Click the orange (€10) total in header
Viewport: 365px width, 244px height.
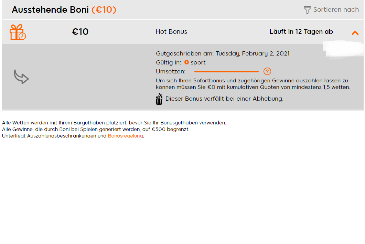104,10
